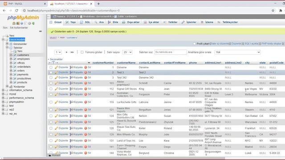This screenshot has width=285, height=160.
Task: Open the wp2 database in tree
Action: point(12,110)
